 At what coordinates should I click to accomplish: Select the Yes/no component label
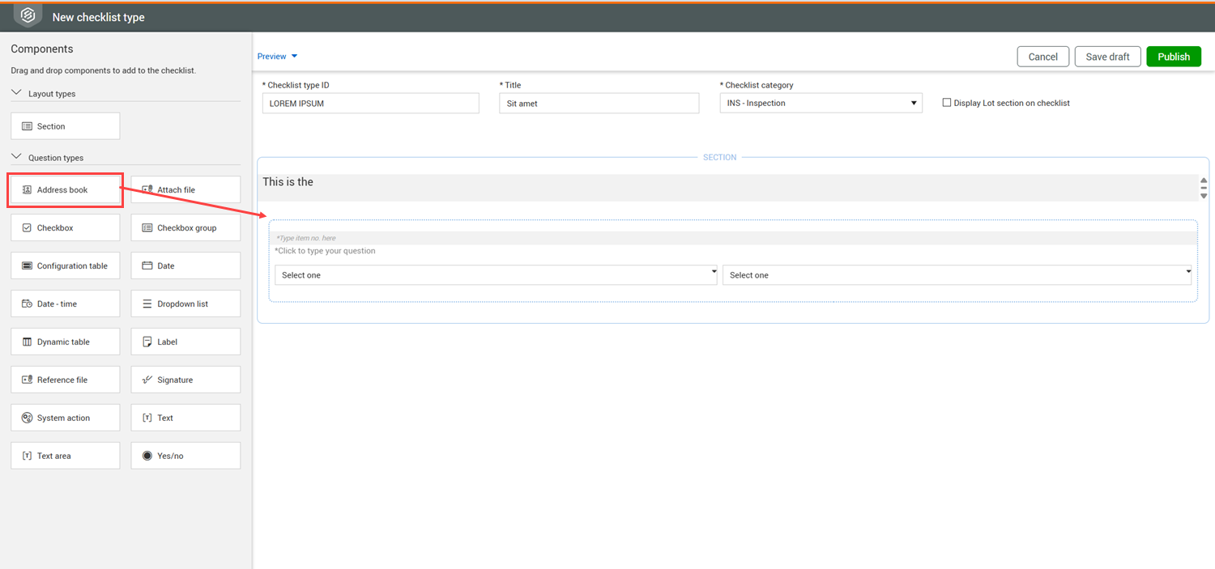click(x=170, y=456)
